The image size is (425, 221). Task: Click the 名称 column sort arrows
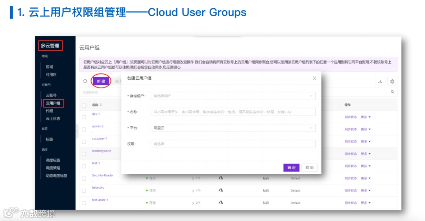(x=101, y=105)
